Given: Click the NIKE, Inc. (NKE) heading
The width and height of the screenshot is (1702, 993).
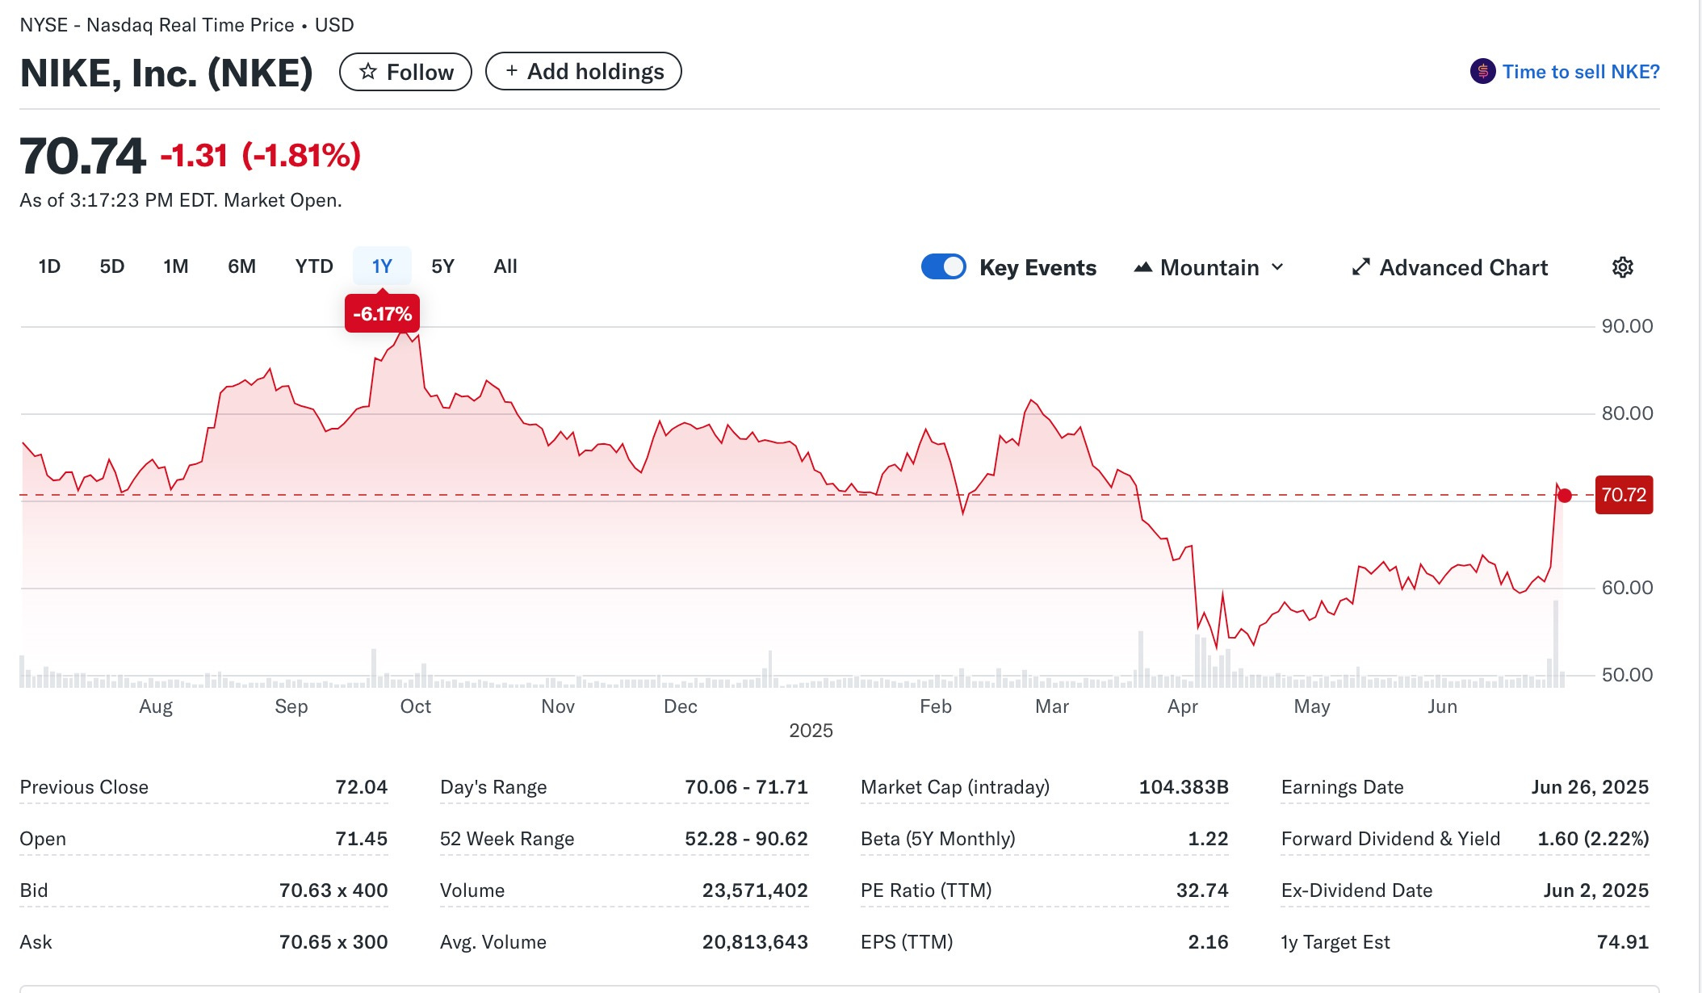Looking at the screenshot, I should click(x=166, y=73).
